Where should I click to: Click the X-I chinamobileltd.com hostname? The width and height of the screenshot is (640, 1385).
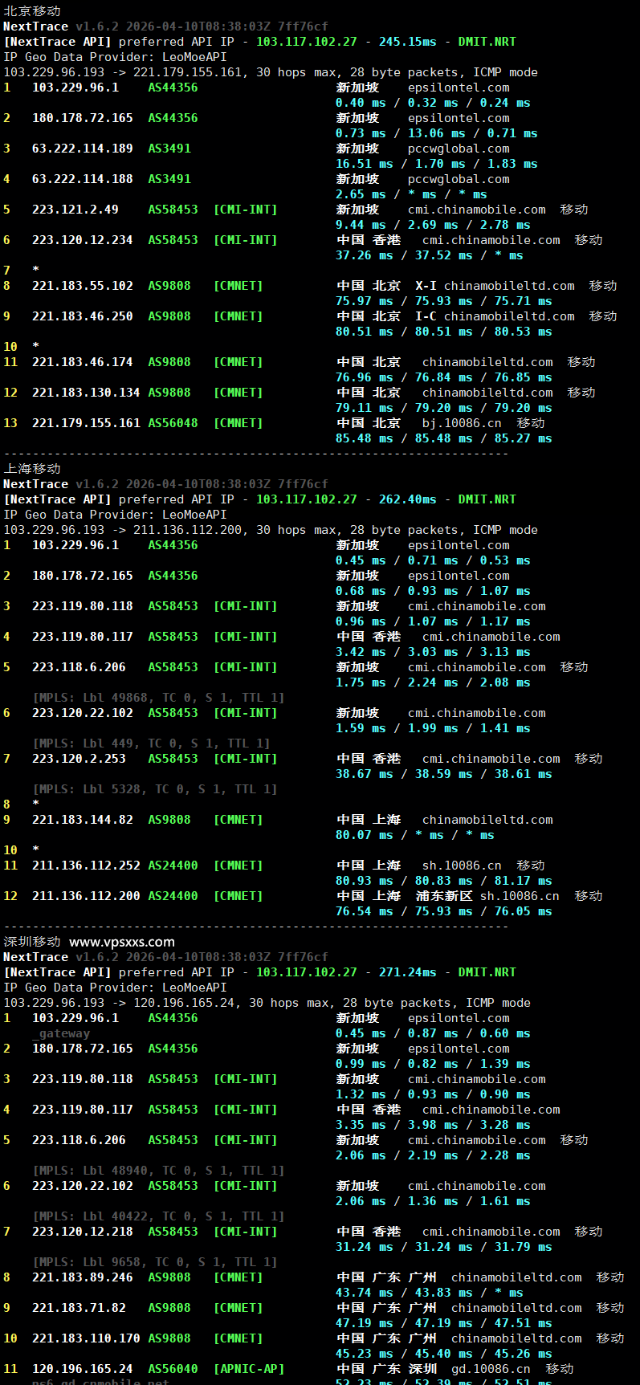point(495,286)
